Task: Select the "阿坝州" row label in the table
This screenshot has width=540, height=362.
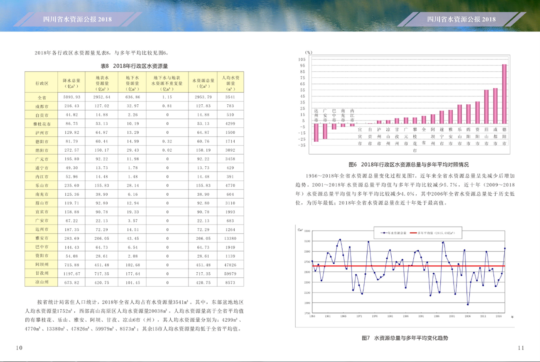Action: pos(42,264)
